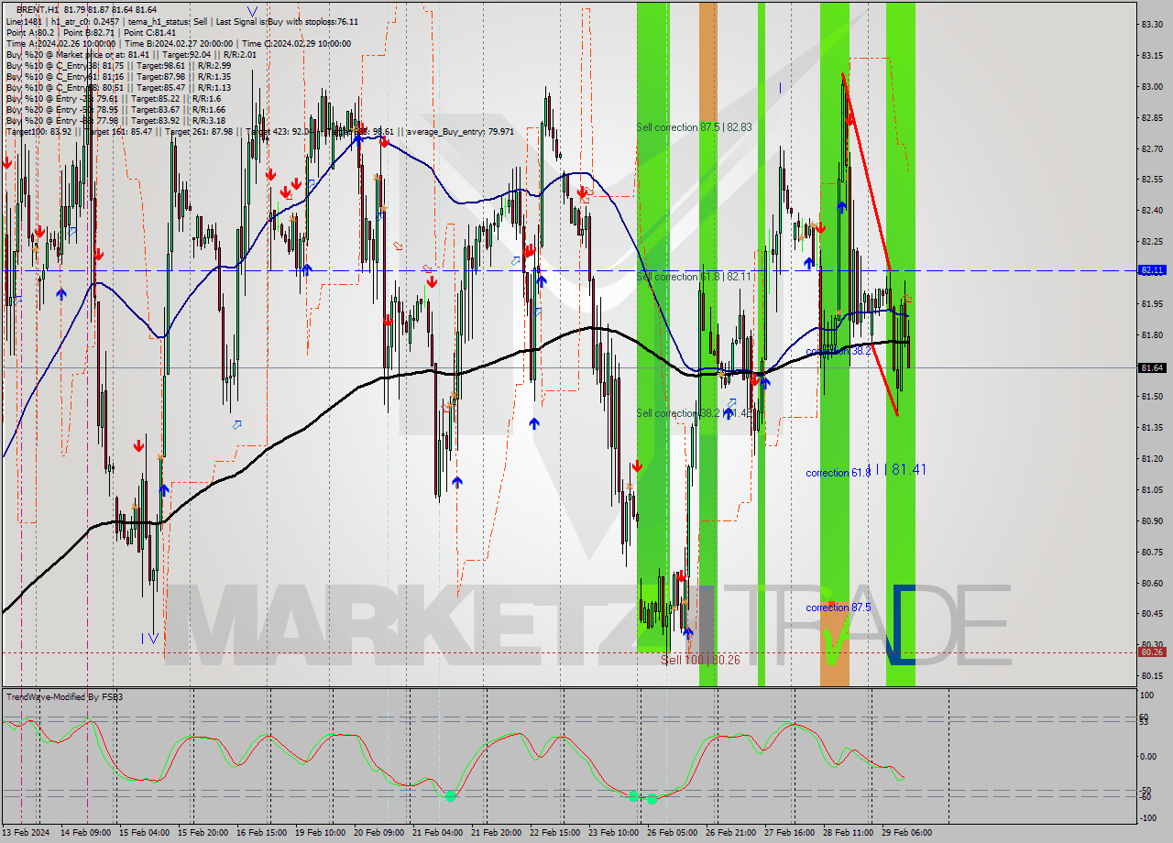Click the 81.95 price axis label

click(x=1153, y=303)
